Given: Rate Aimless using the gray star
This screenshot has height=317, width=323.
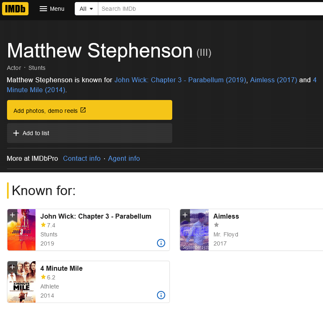Looking at the screenshot, I should click(216, 225).
